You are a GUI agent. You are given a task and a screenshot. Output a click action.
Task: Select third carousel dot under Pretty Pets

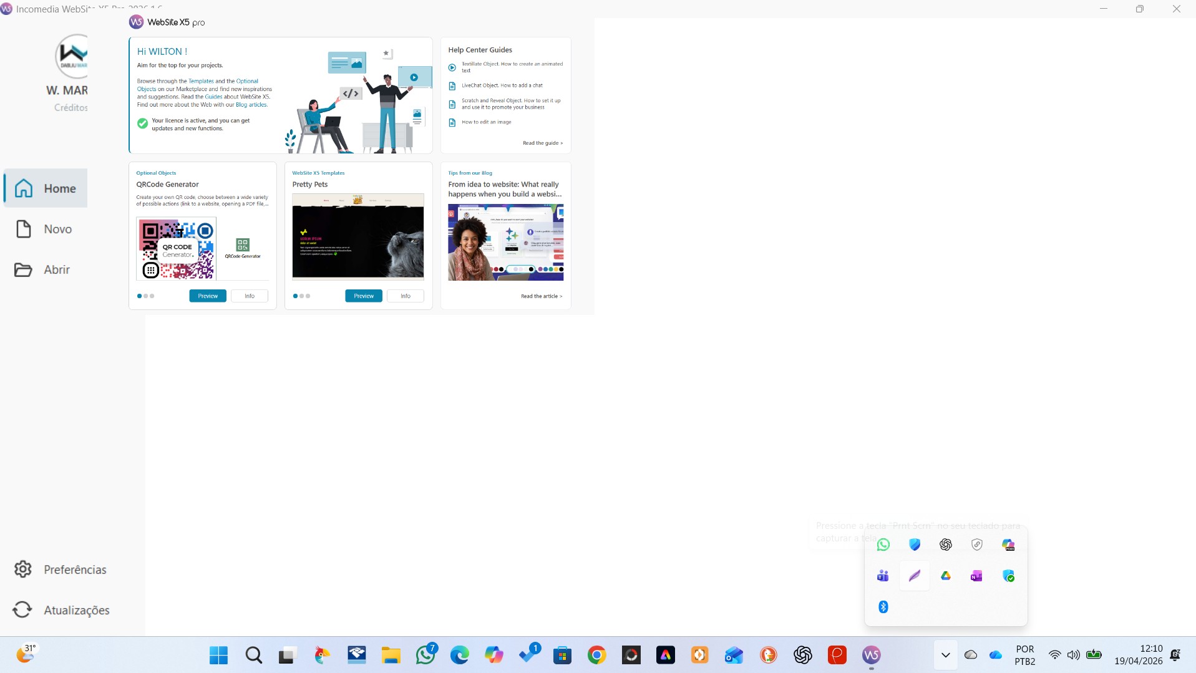click(308, 296)
